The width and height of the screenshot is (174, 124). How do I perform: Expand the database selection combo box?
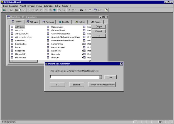point(100,77)
